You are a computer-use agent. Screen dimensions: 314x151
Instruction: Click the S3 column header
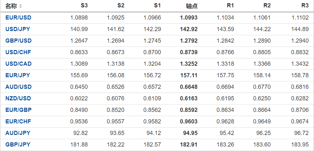click(x=84, y=6)
